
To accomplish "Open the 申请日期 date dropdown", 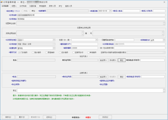I will (x=110, y=11).
